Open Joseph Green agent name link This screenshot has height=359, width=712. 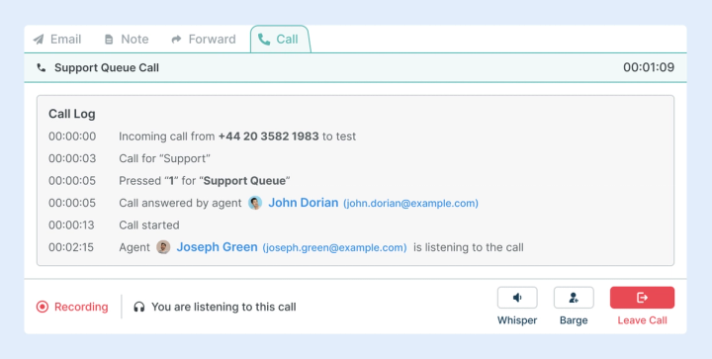pyautogui.click(x=217, y=247)
